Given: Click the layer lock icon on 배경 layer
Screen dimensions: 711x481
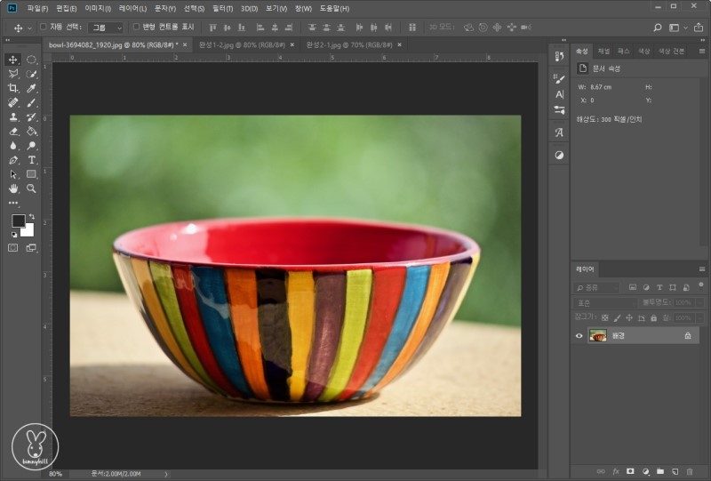Looking at the screenshot, I should (x=687, y=336).
